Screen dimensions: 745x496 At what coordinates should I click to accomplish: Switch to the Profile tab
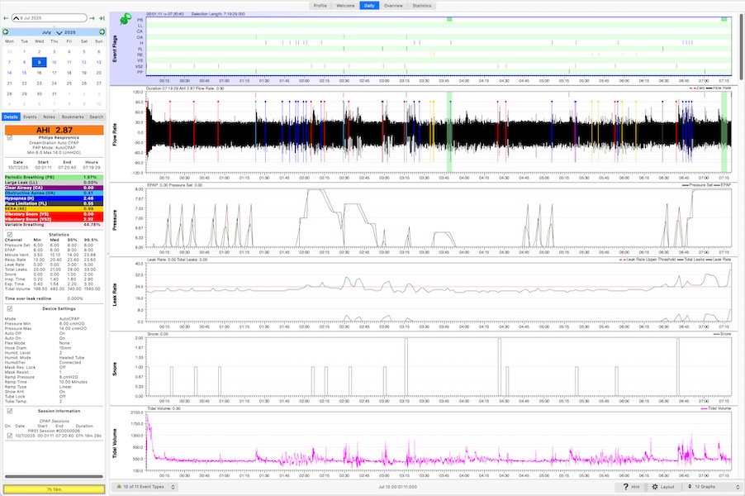[320, 6]
